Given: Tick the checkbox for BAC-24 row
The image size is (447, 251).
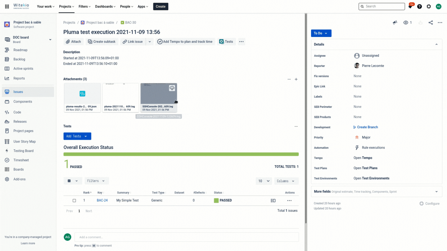Looking at the screenshot, I should (x=74, y=200).
